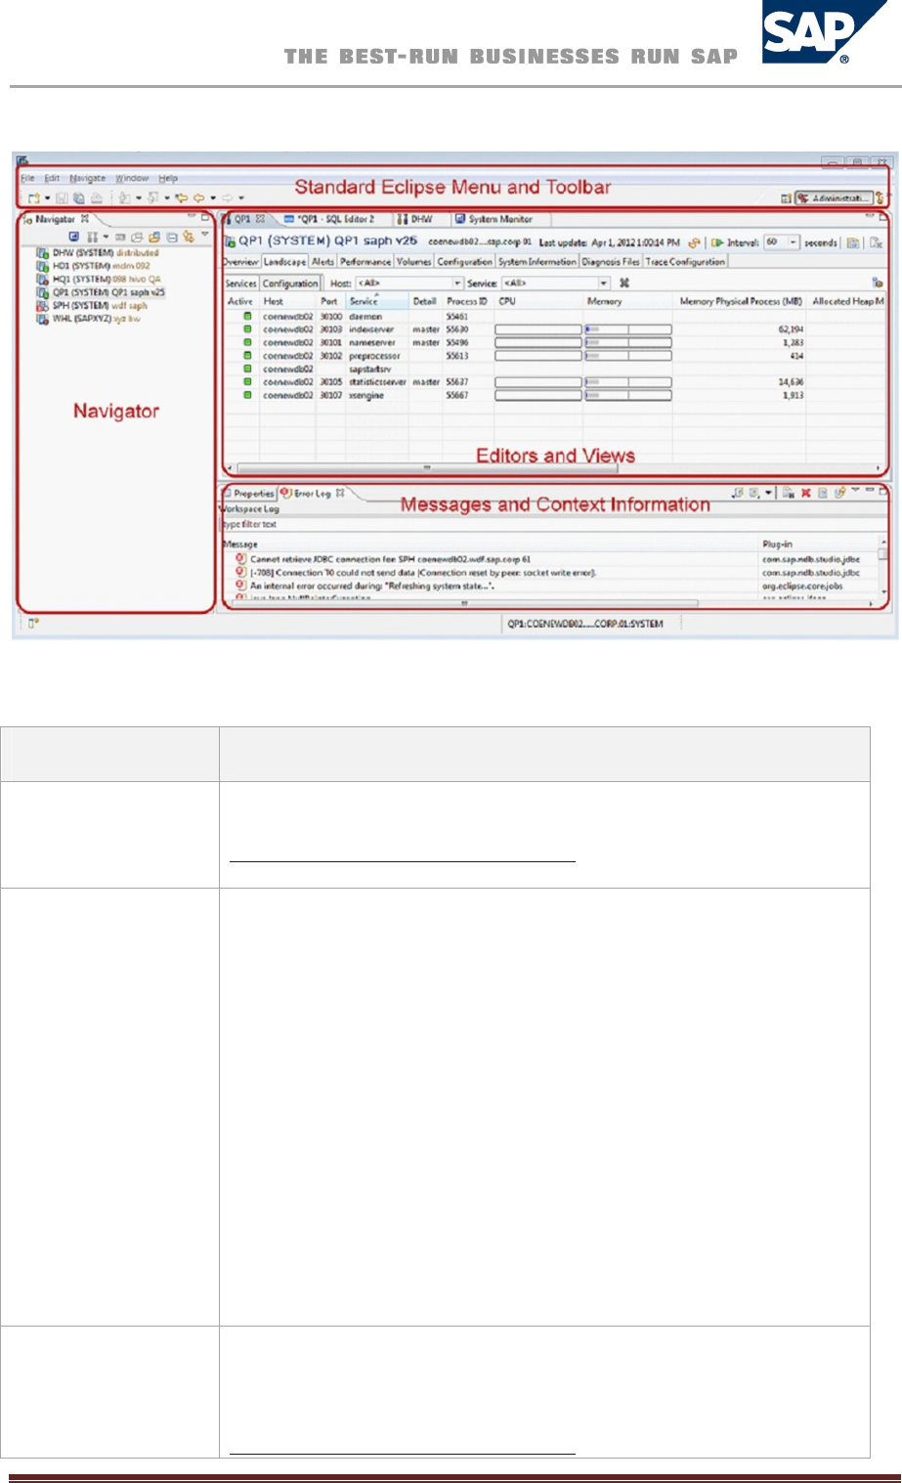
Task: Open the Edit menu
Action: (x=52, y=179)
